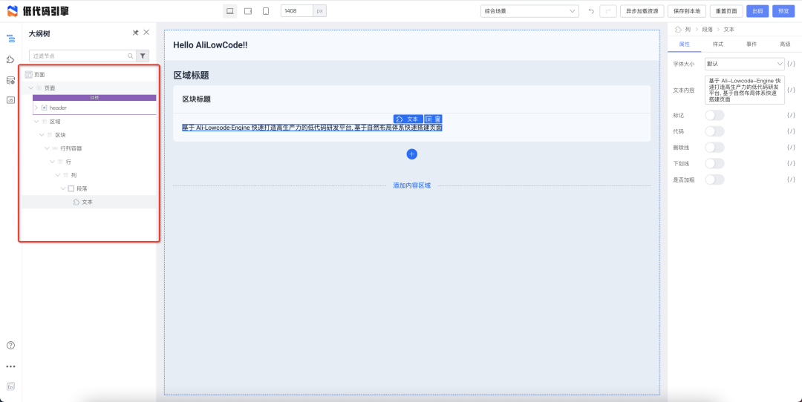Viewport: 802px width, 402px height.
Task: Click the 出码 button
Action: point(757,11)
